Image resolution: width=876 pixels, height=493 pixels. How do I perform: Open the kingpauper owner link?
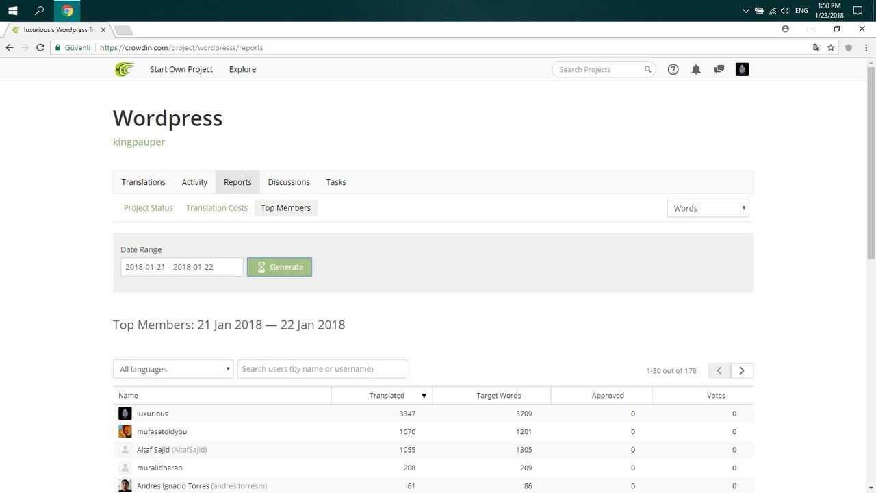click(x=139, y=142)
